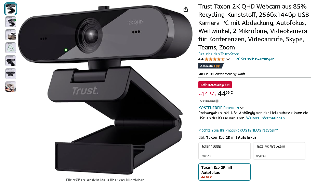Visit the Trust-Store link
This screenshot has height=183, width=317.
(x=219, y=54)
